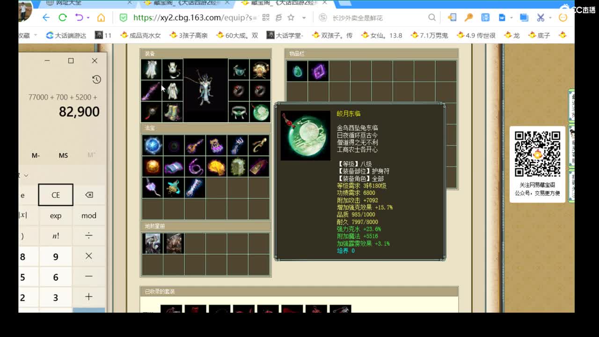The width and height of the screenshot is (599, 337).
Task: Reload the page with the green refresh icon
Action: pyautogui.click(x=63, y=18)
